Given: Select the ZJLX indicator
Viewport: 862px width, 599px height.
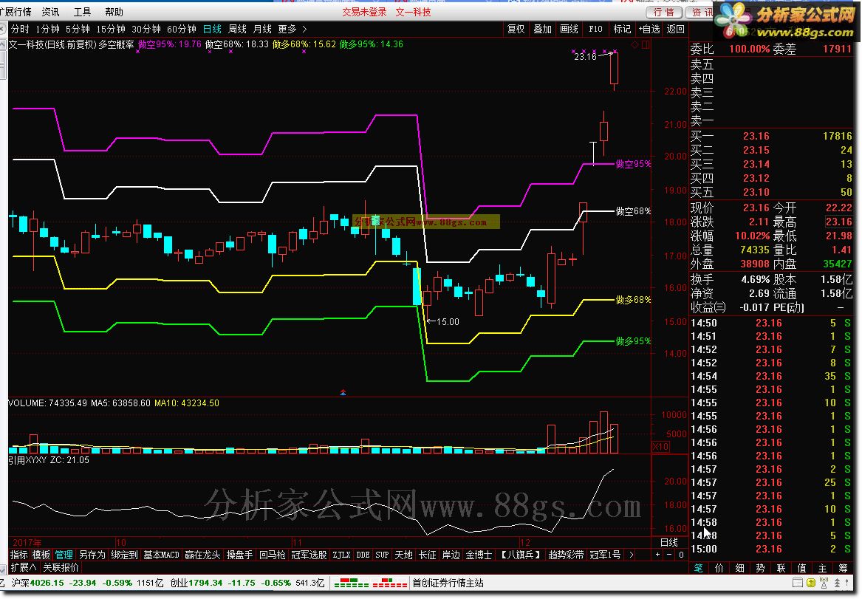Looking at the screenshot, I should (x=341, y=555).
